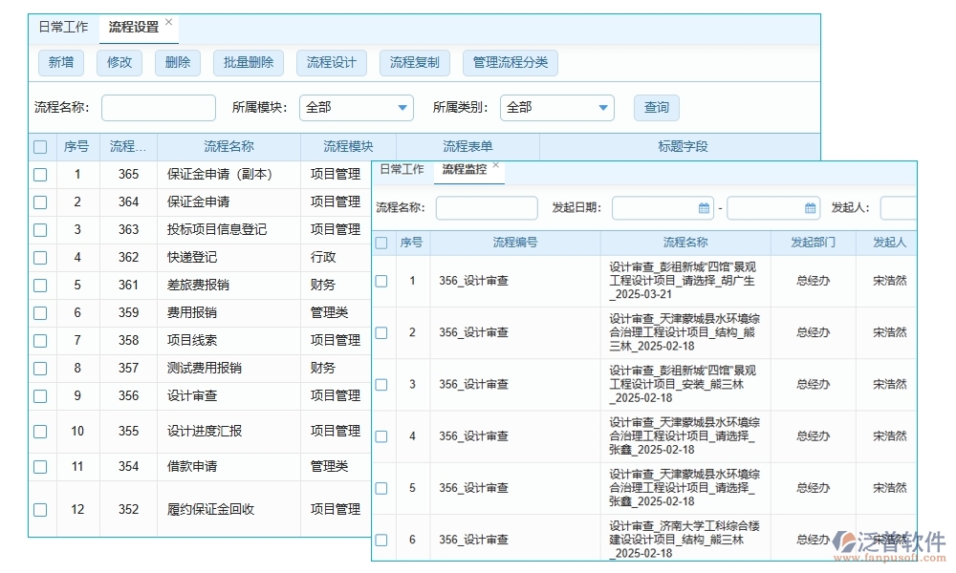This screenshot has height=573, width=956.
Task: Open the 所属类别 dropdown
Action: pos(556,108)
